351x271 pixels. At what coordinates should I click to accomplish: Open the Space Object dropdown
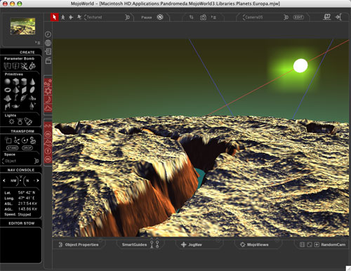20,161
